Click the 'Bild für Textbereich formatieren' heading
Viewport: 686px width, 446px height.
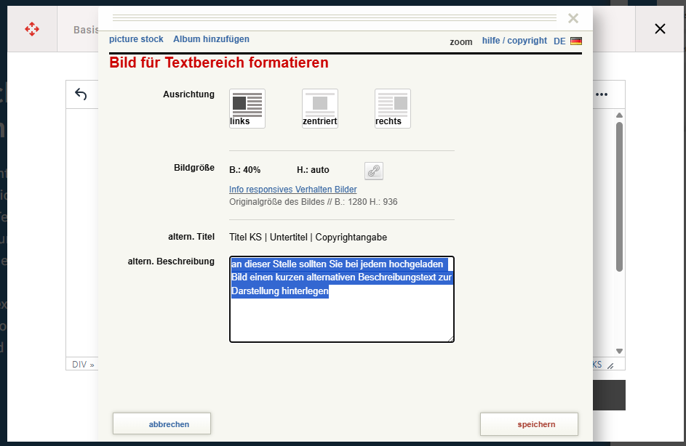click(x=219, y=62)
